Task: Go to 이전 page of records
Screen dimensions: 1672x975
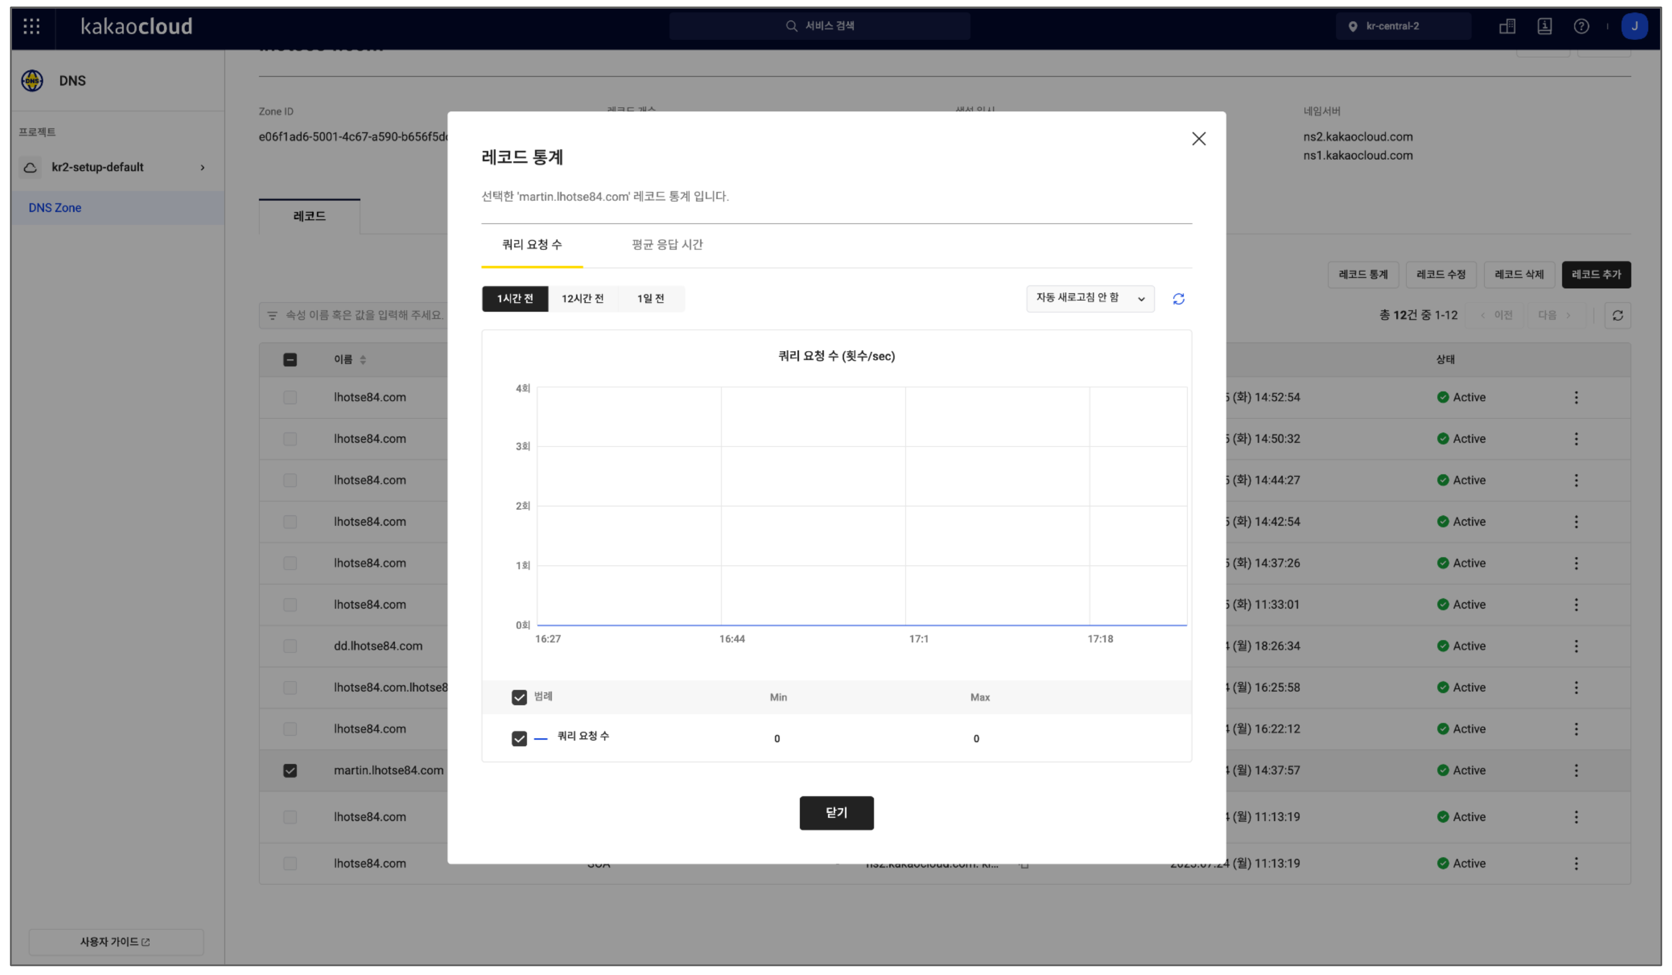Action: point(1496,315)
